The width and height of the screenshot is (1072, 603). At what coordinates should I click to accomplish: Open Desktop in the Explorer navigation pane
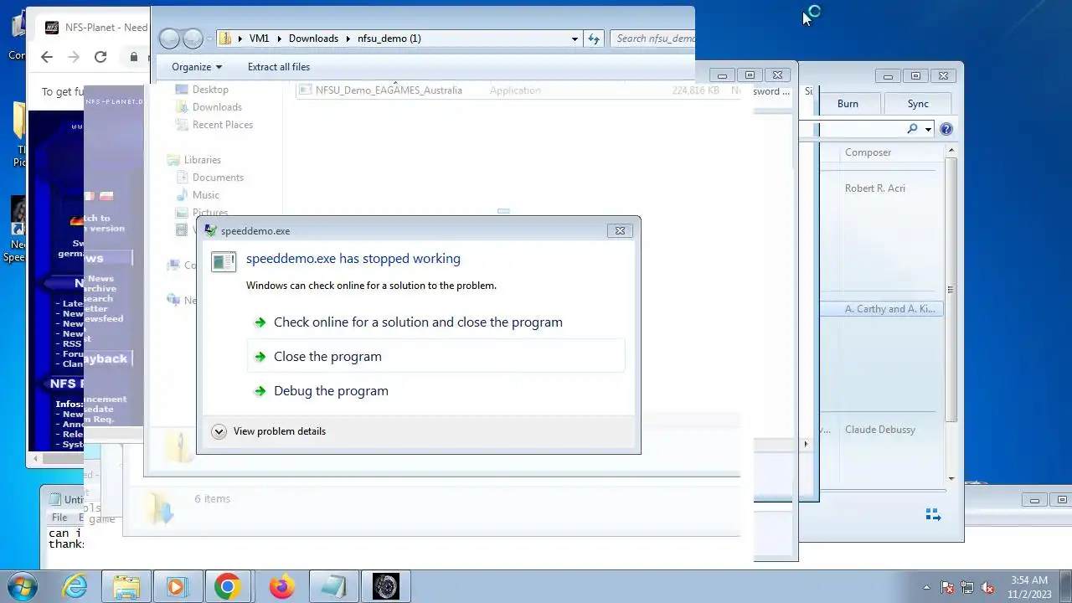click(210, 90)
